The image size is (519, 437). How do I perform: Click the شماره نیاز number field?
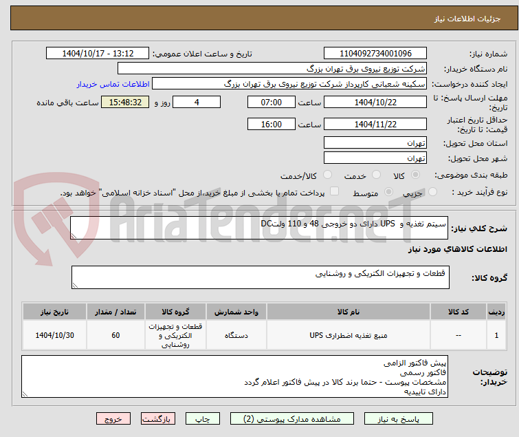point(375,54)
